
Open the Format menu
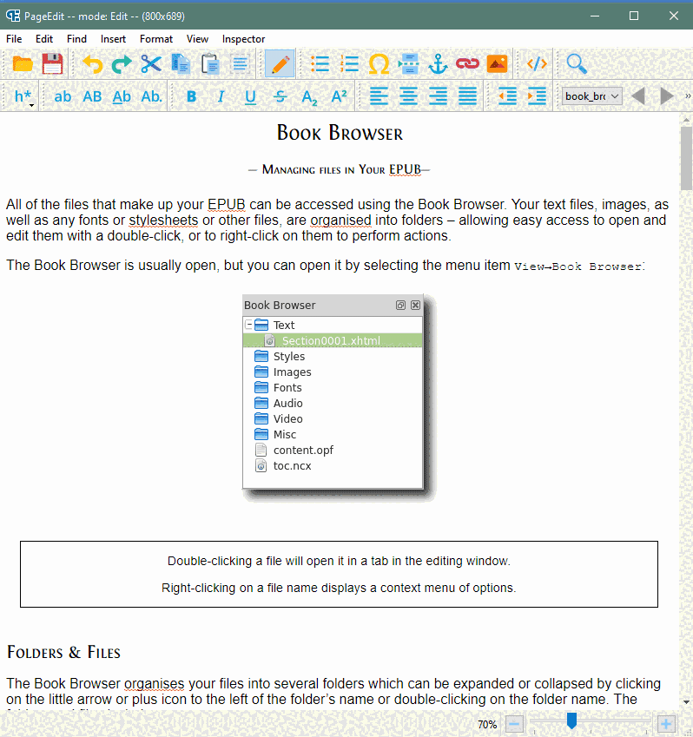[x=156, y=39]
